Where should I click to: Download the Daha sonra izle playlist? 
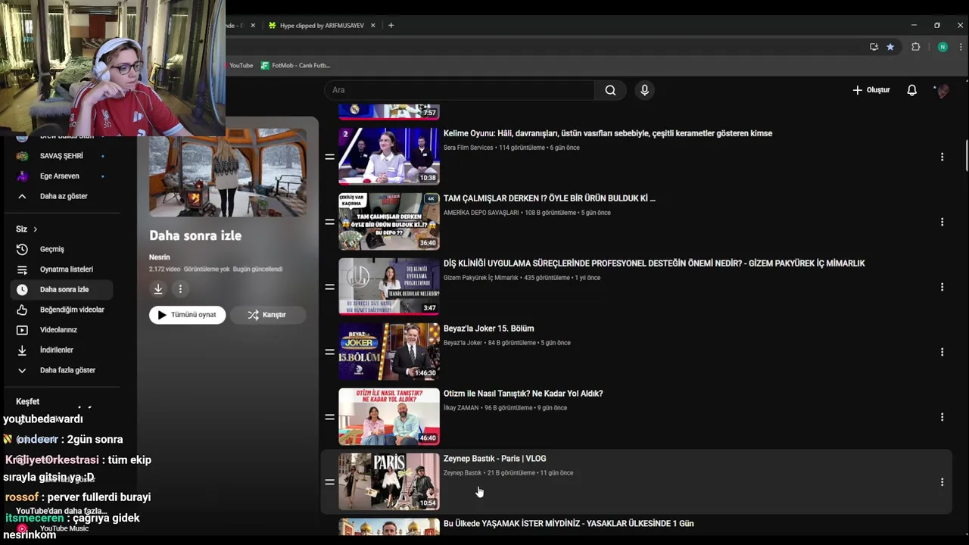pos(158,288)
